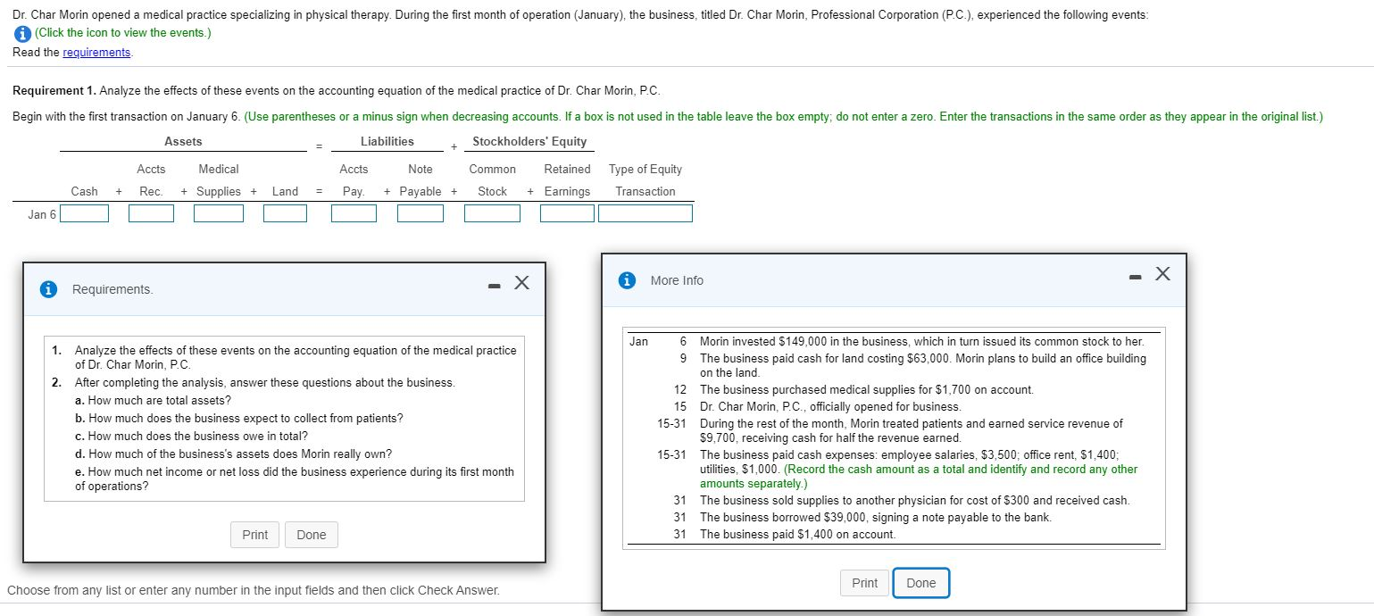Viewport: 1374px width, 616px height.
Task: Click the 'Stockholders' Equity' column heading
Action: click(x=529, y=141)
